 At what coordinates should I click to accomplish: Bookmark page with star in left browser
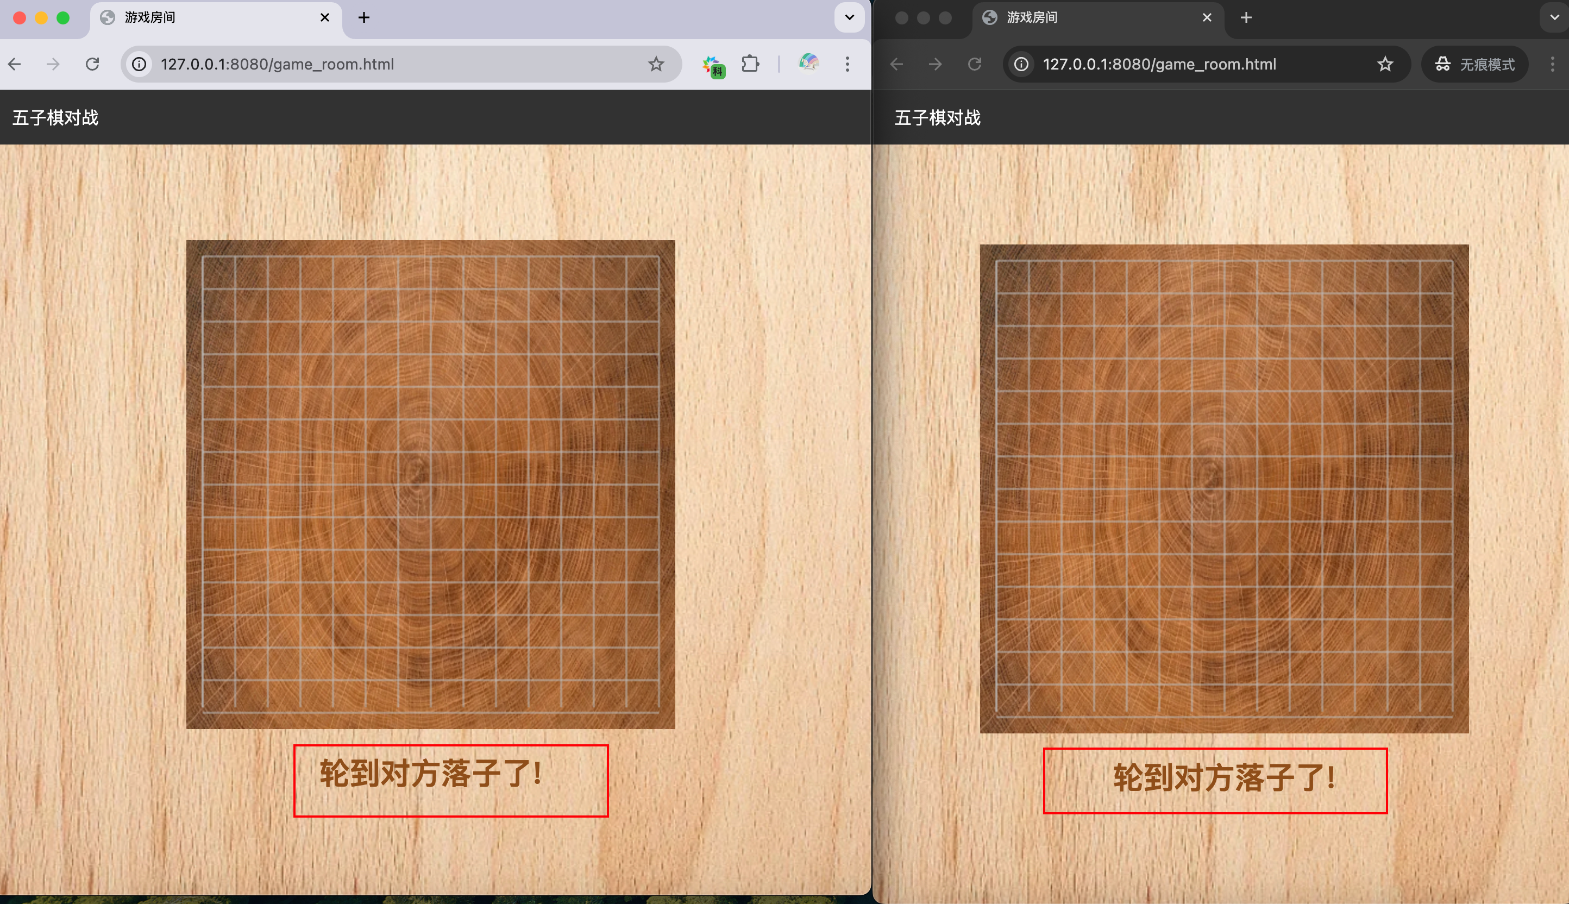tap(656, 64)
